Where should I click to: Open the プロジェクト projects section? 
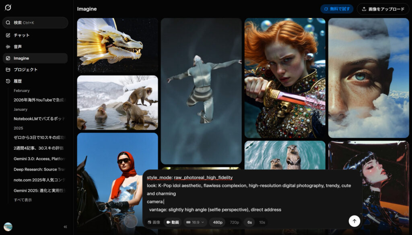25,70
